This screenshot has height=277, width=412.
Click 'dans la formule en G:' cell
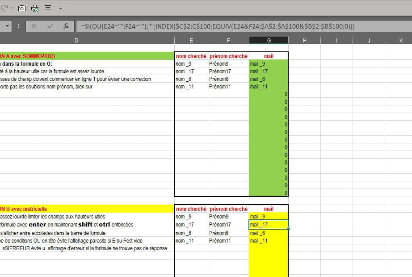pyautogui.click(x=87, y=63)
